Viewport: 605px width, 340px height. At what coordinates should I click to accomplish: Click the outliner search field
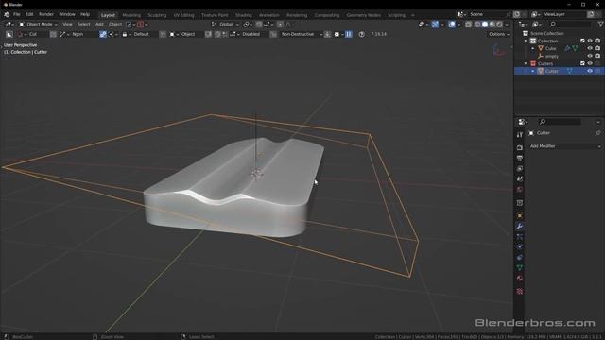(570, 25)
